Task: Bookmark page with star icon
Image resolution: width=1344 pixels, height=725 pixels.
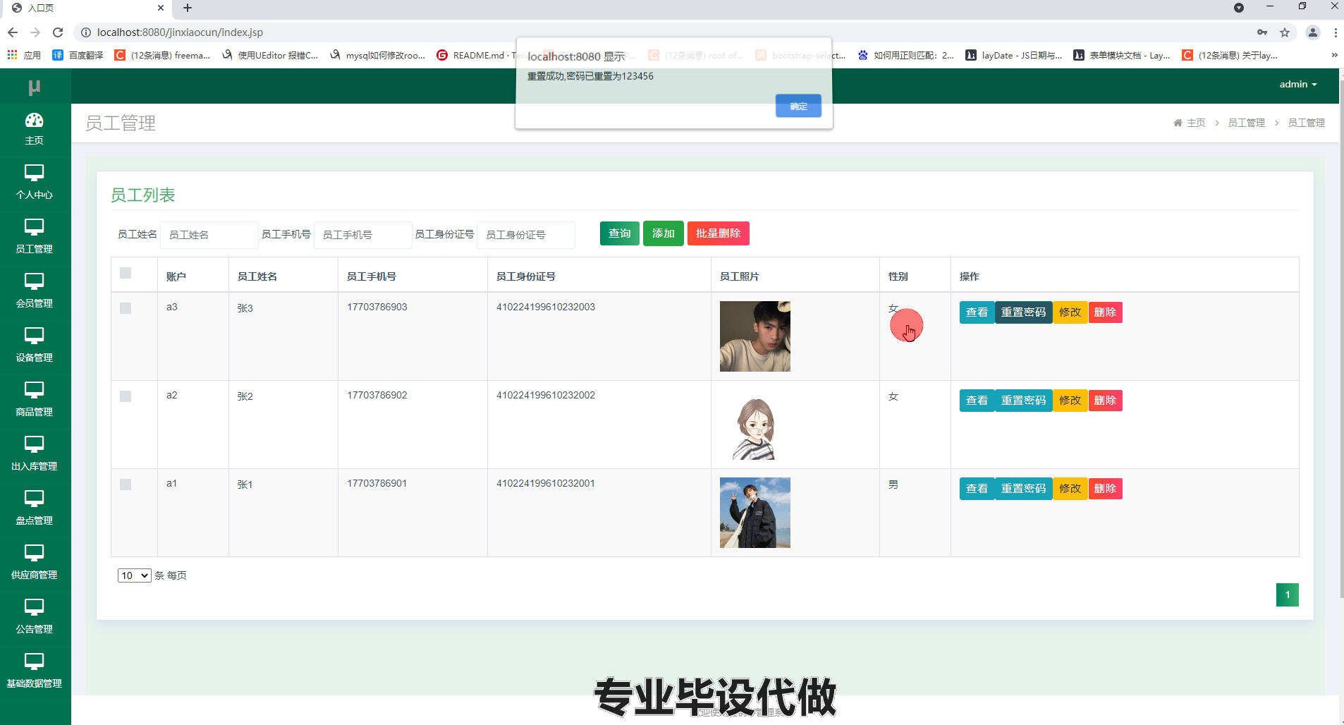Action: (x=1285, y=32)
